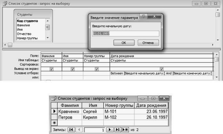
Task: Select Отчество in the Студенты field list
Action: pos(24,34)
